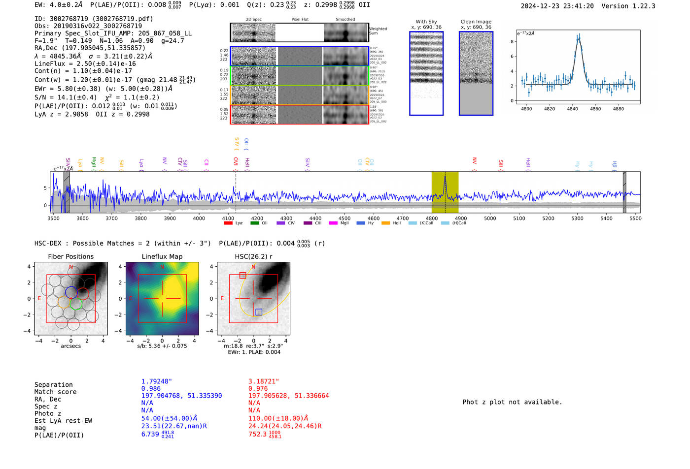Click the Lyα red legend swatch
Viewport: 690px width, 469px height.
228,223
